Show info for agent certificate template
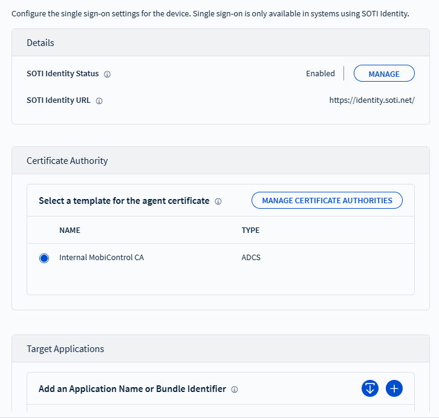Viewport: 439px width, 418px height. (x=218, y=201)
